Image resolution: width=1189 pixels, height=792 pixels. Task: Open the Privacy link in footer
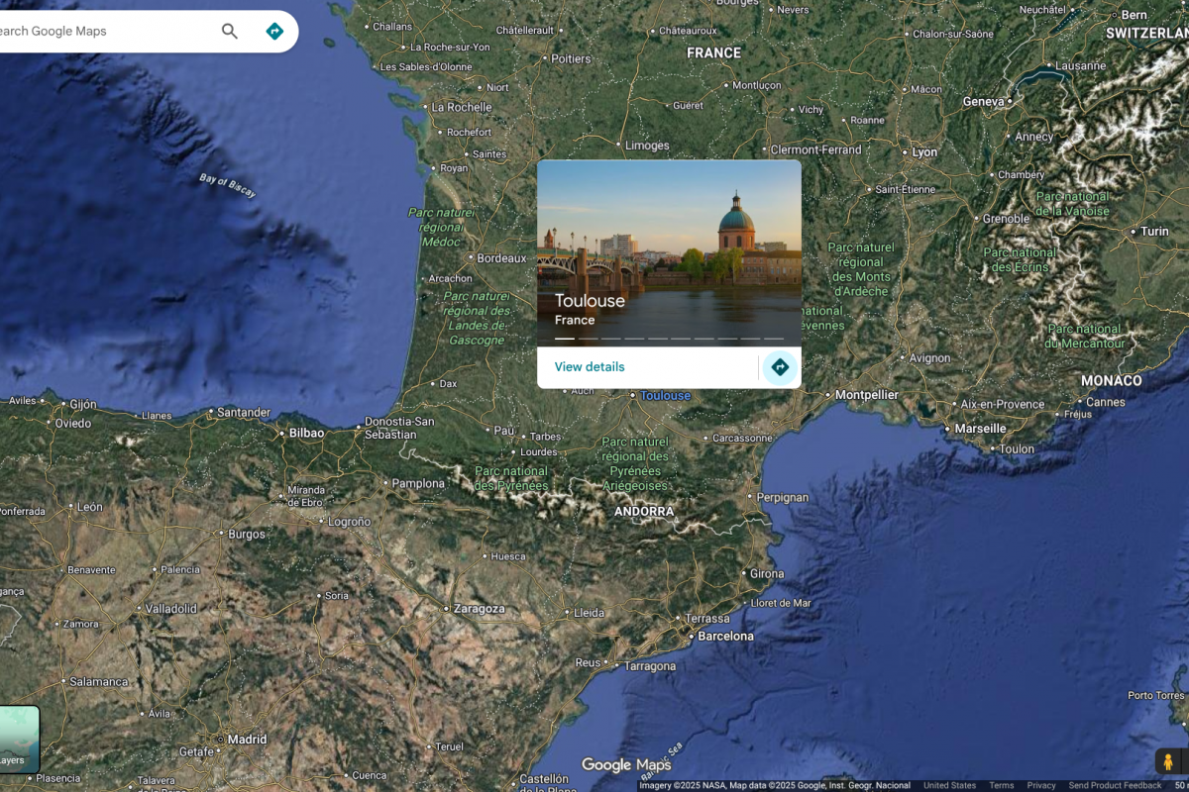pos(1040,786)
